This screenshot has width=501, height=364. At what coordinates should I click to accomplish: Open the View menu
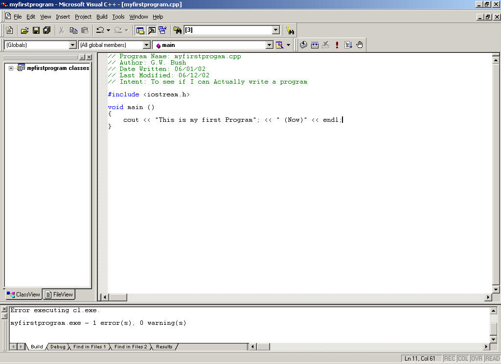[46, 17]
